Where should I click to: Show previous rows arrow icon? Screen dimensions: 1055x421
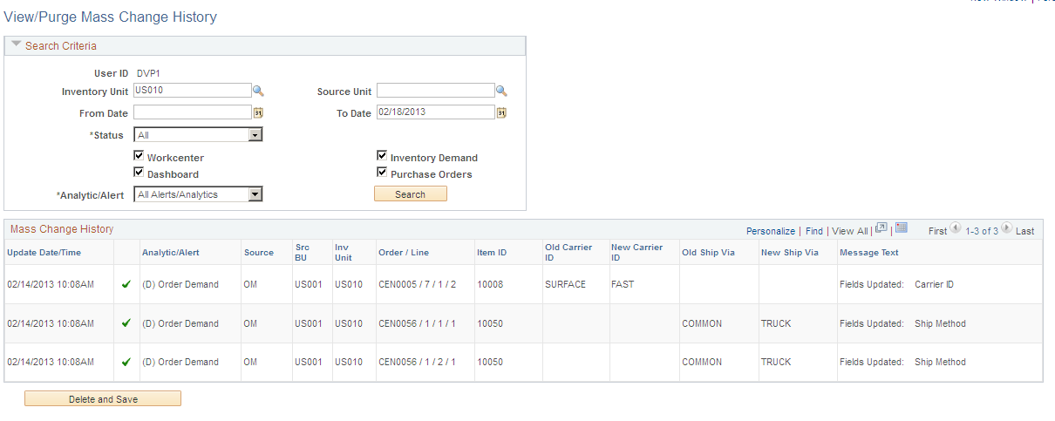tap(956, 228)
